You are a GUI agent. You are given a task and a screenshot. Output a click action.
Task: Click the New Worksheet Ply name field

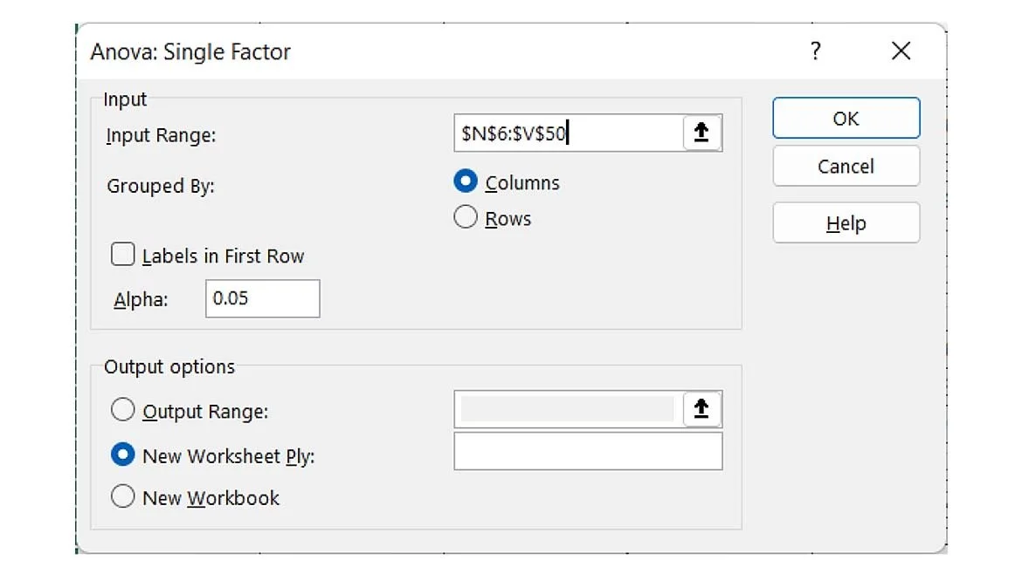tap(587, 451)
